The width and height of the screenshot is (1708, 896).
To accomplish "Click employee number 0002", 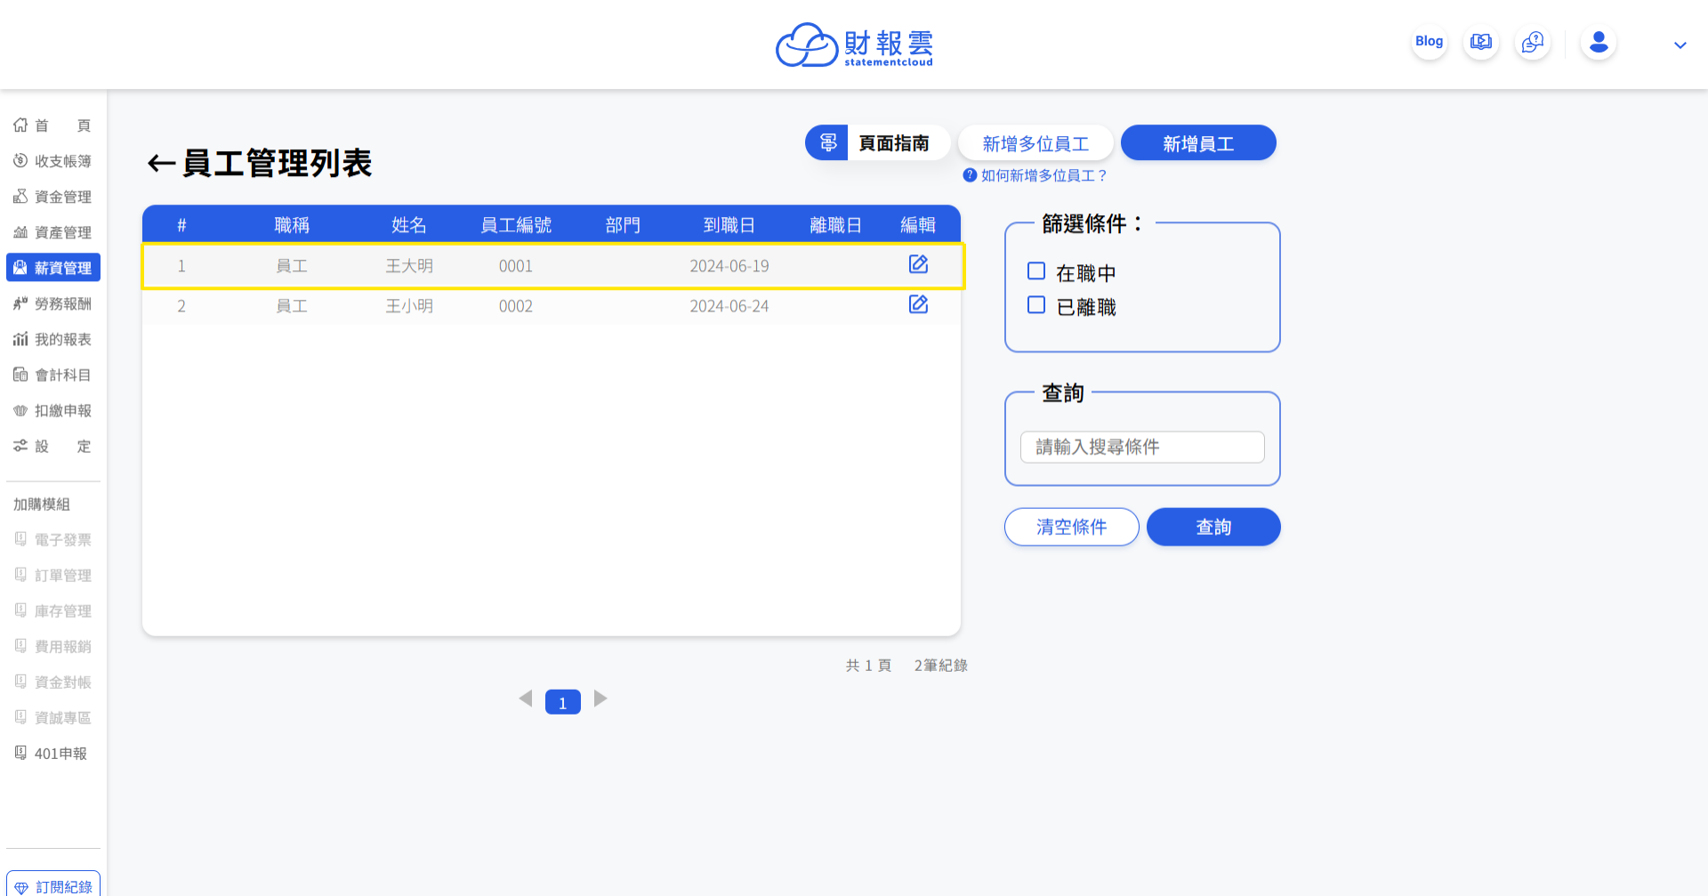I will click(x=516, y=306).
